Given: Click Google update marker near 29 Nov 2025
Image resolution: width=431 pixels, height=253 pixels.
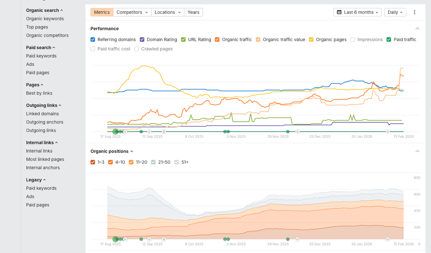Looking at the screenshot, I should pos(297,132).
